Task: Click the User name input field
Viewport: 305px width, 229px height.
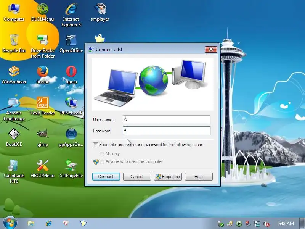Action: click(x=167, y=119)
